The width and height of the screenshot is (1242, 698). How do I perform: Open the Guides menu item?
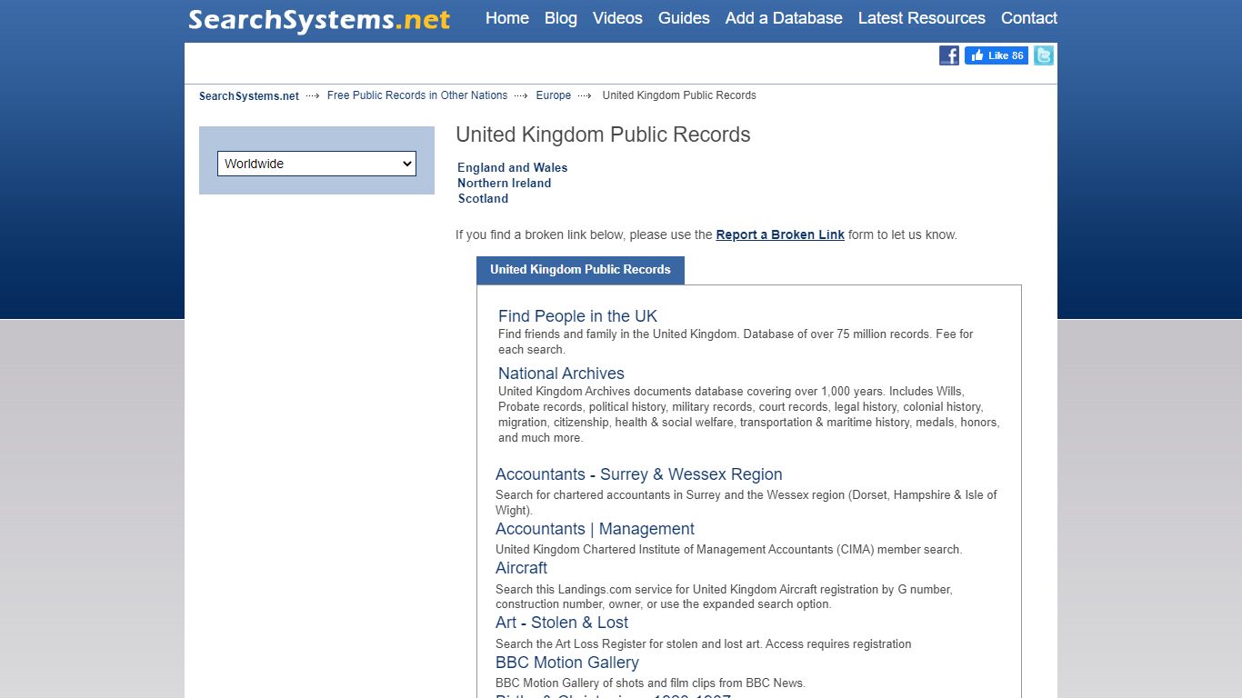684,18
